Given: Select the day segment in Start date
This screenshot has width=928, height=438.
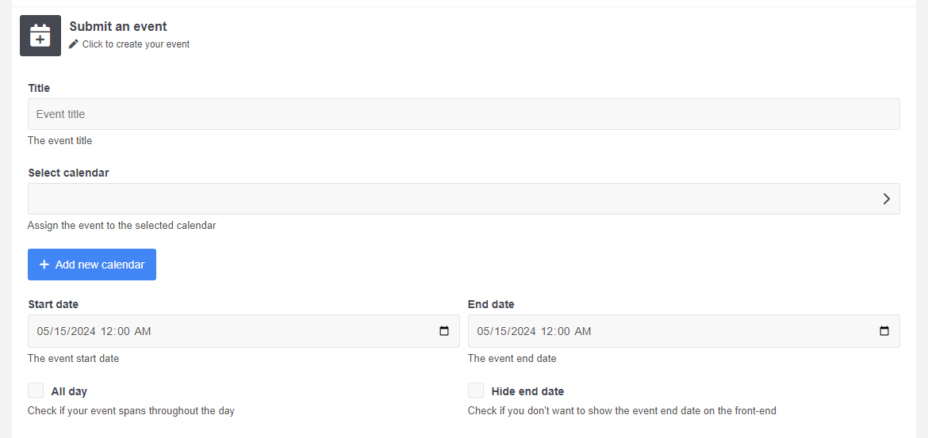Looking at the screenshot, I should coord(60,331).
